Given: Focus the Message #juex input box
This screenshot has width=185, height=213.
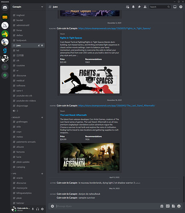Looking at the screenshot, I should (108, 206).
